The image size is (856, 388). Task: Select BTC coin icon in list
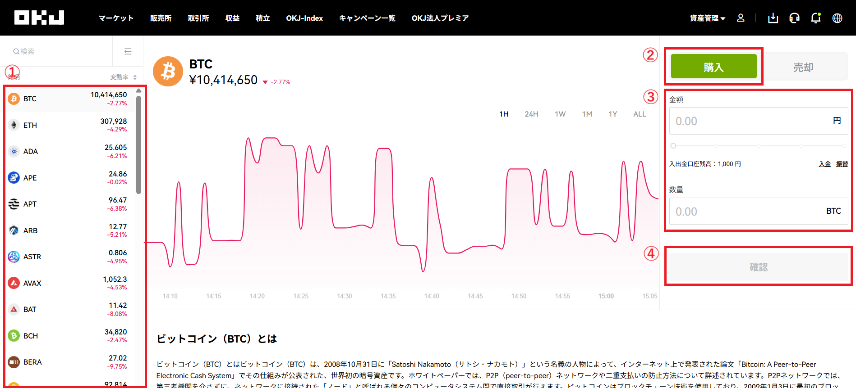pyautogui.click(x=14, y=99)
